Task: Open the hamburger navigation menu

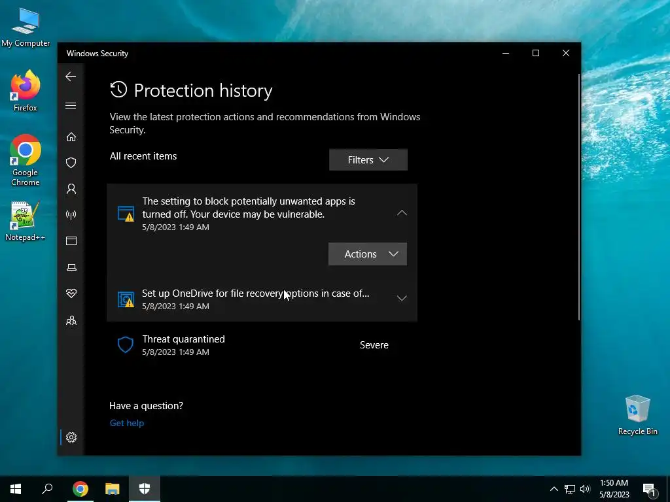Action: pyautogui.click(x=71, y=105)
